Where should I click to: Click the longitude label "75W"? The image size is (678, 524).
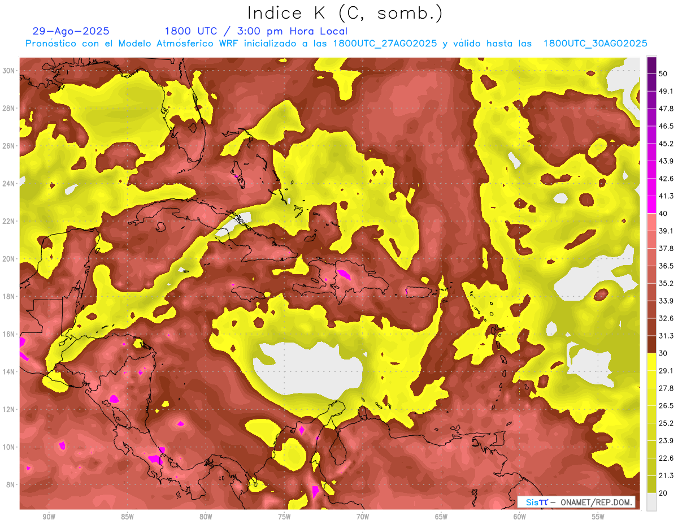[284, 517]
